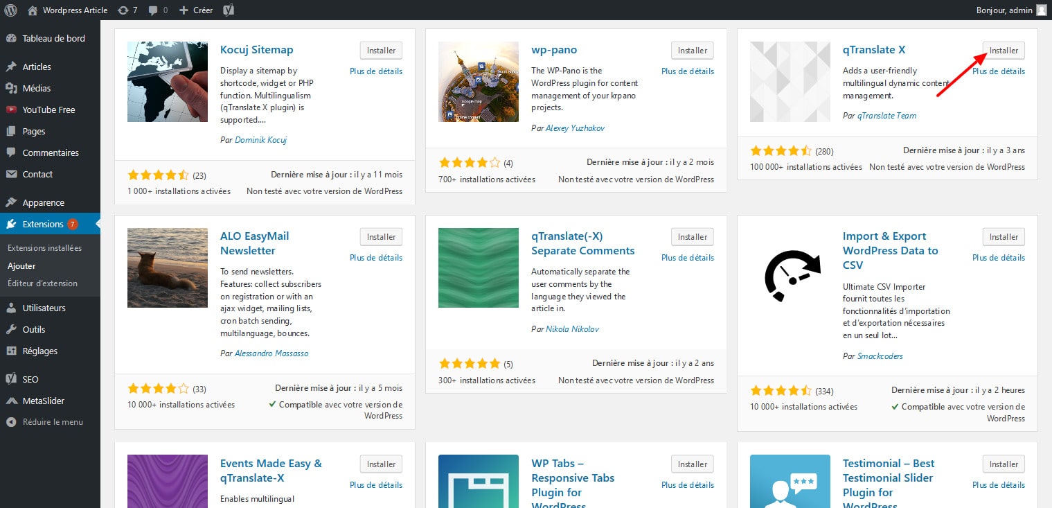
Task: Click the MetaSlider sidebar icon
Action: [11, 401]
